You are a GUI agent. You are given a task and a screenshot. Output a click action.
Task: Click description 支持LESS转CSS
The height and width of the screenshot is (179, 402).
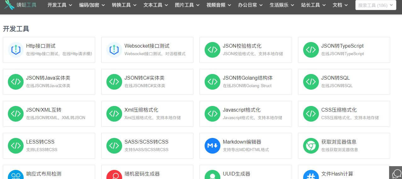42,150
